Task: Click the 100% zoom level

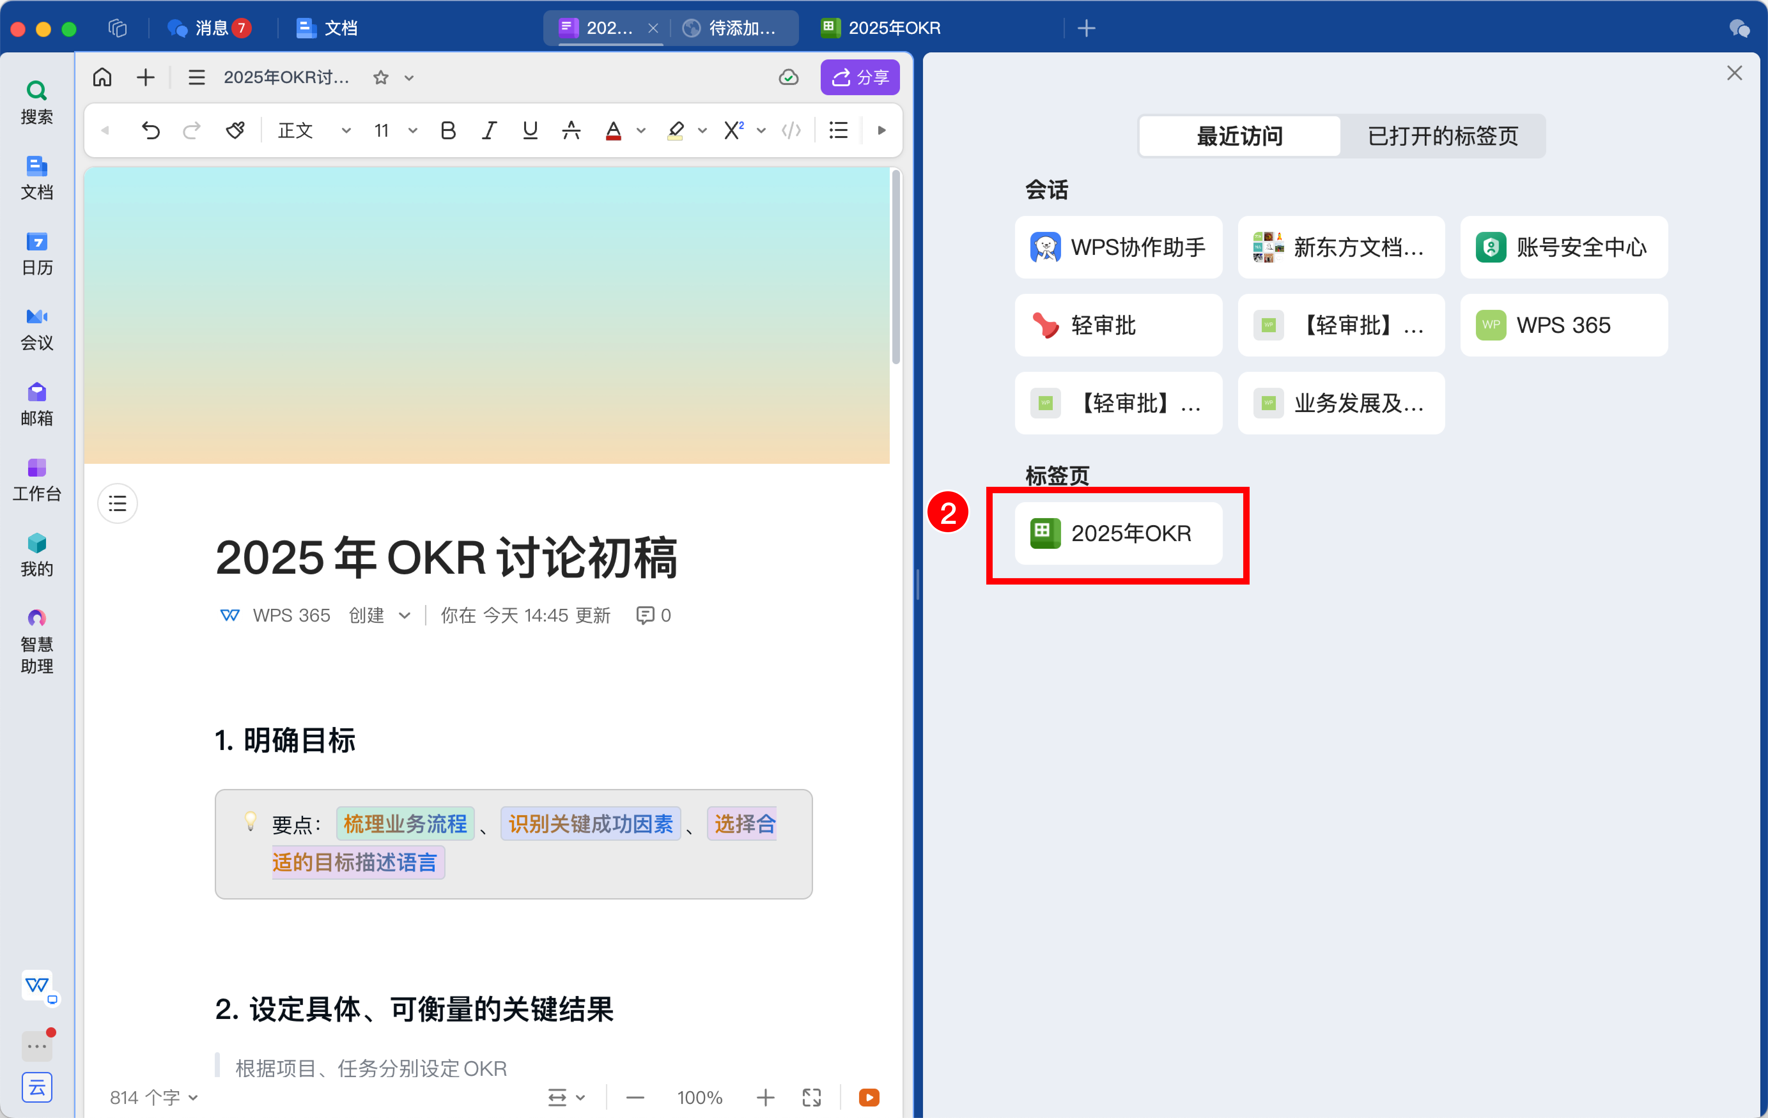Action: 700,1098
